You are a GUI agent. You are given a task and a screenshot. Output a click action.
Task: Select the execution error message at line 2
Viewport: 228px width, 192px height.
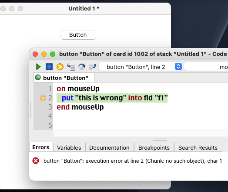pos(133,161)
